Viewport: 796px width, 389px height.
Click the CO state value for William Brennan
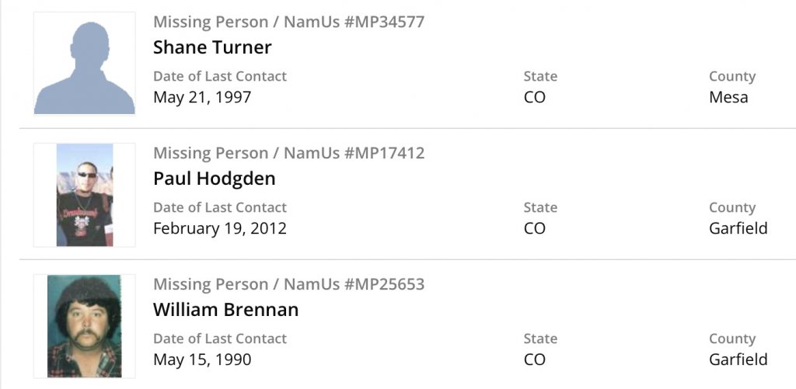(x=535, y=359)
